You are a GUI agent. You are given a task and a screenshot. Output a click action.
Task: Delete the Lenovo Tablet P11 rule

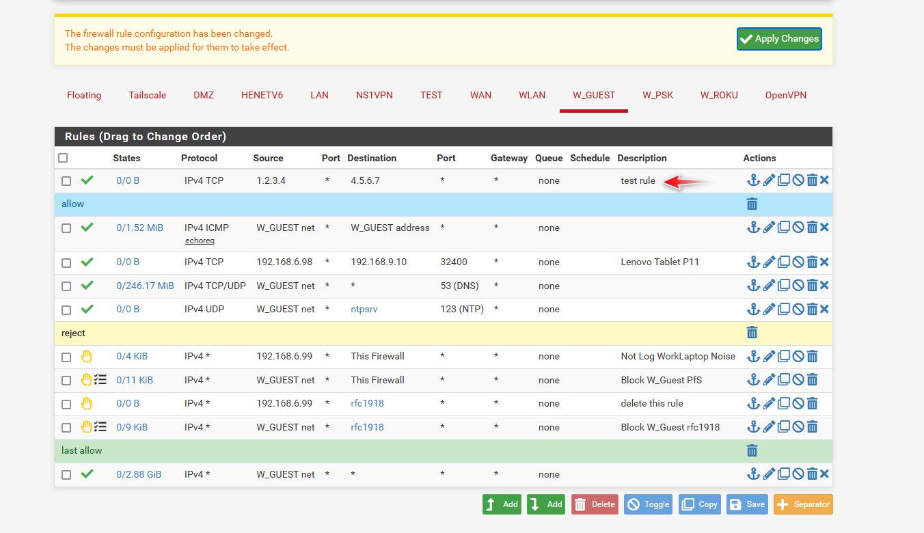coord(812,262)
